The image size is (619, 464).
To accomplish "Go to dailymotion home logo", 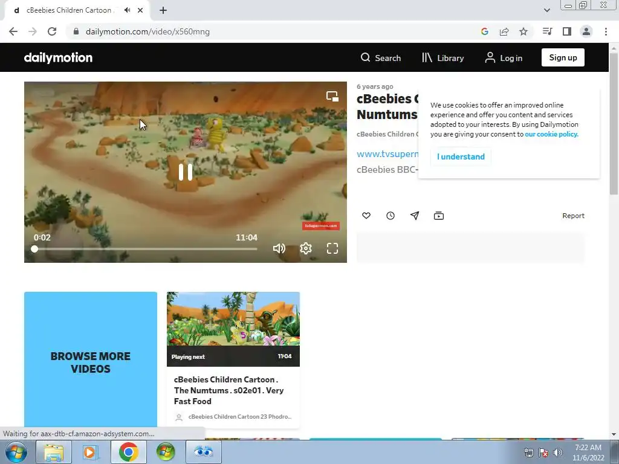I will 58,57.
